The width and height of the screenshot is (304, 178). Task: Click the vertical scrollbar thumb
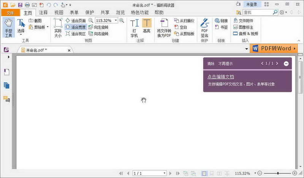[x=300, y=77]
